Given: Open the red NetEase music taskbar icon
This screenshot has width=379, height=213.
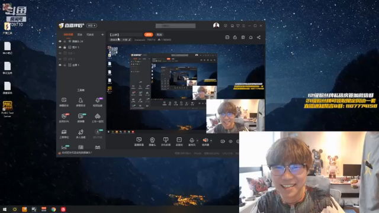Looking at the screenshot, I should [63, 209].
